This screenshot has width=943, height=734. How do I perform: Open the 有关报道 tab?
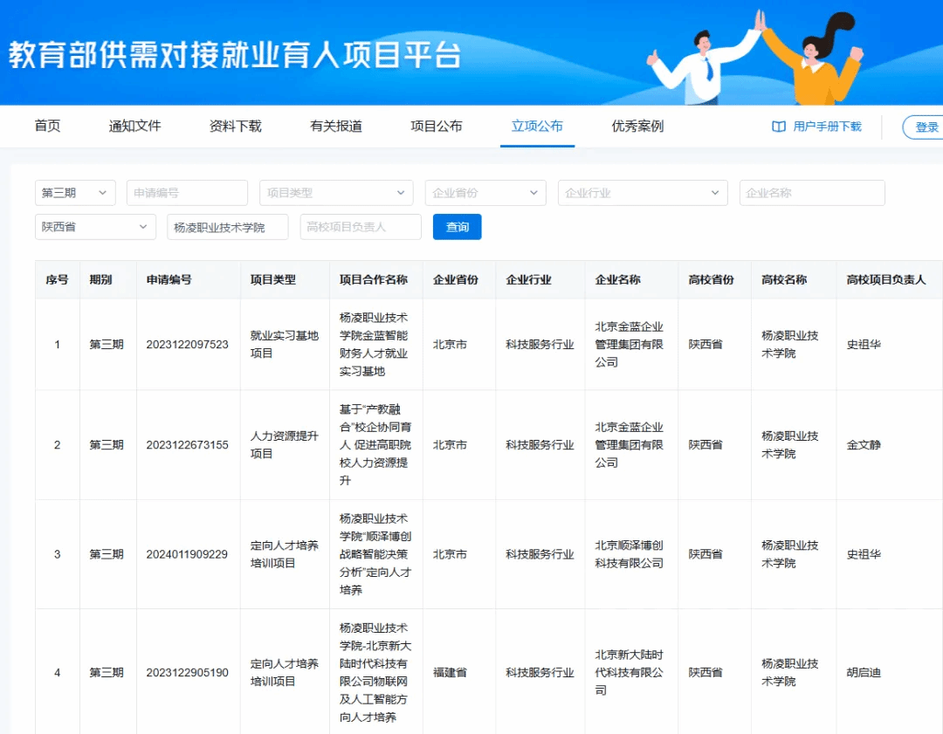click(336, 127)
